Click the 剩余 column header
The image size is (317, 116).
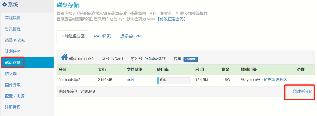(225, 70)
